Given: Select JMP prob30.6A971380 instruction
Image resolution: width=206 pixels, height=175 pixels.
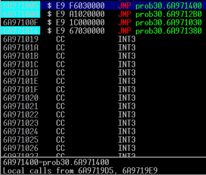Looking at the screenshot, I should tap(160, 31).
